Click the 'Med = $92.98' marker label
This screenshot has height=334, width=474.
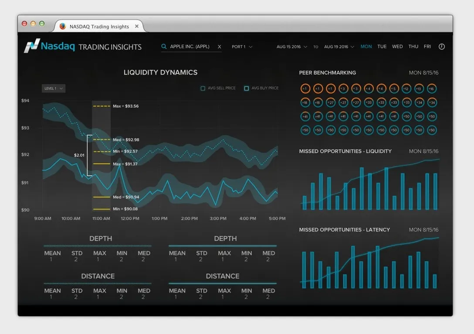point(126,140)
